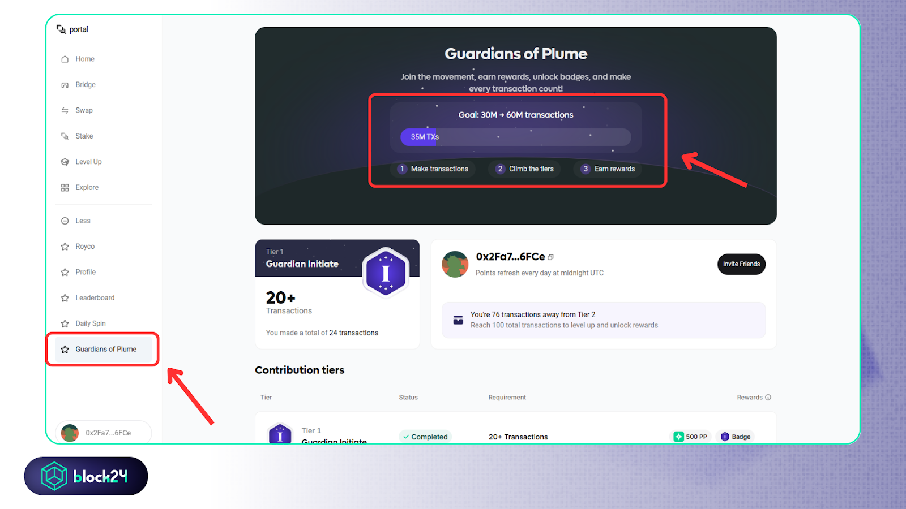
Task: Click the Rewards info icon
Action: click(768, 398)
